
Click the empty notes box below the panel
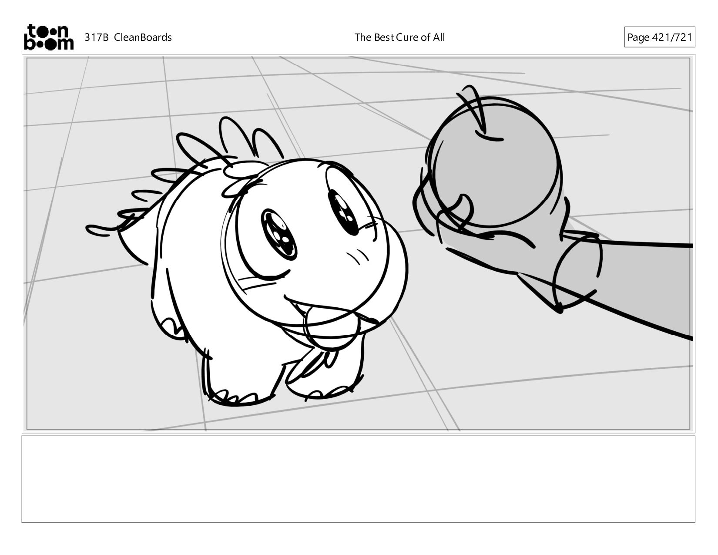coord(358,479)
